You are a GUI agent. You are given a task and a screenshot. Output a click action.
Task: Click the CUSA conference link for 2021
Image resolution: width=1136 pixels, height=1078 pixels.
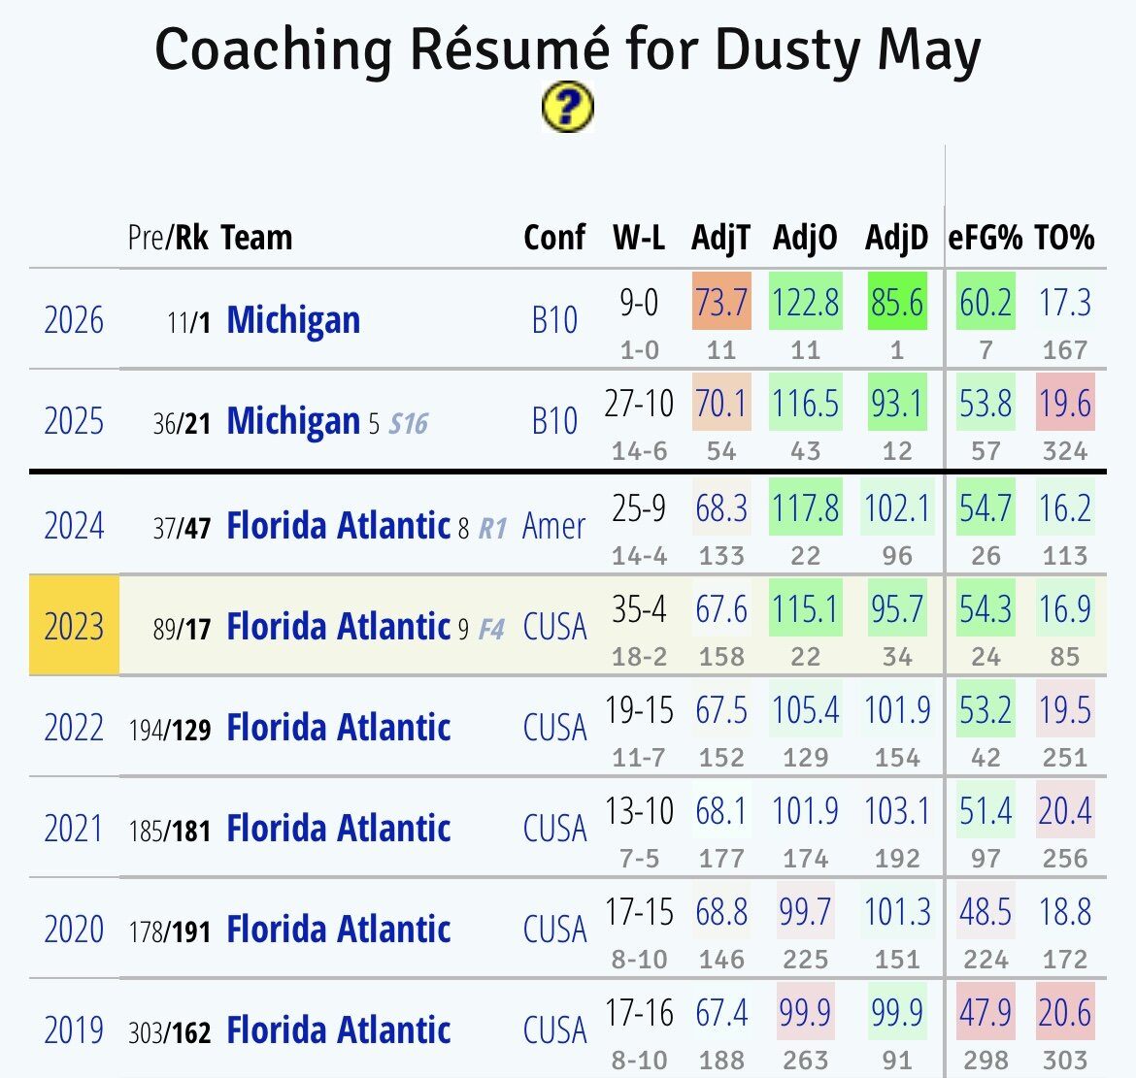(x=554, y=829)
